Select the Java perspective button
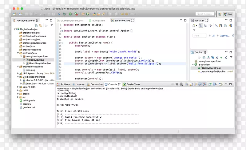 point(228,14)
